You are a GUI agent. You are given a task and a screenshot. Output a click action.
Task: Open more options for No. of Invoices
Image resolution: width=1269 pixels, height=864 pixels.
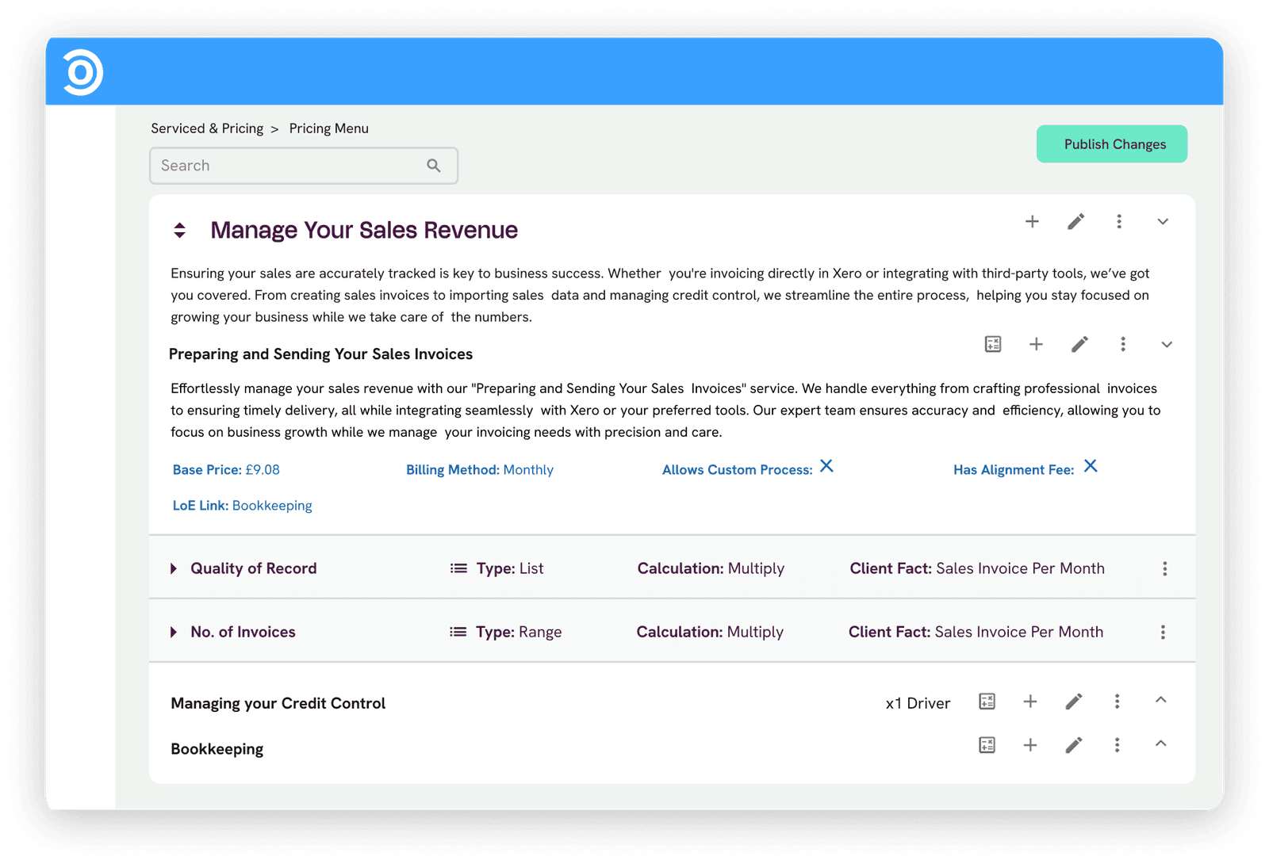pos(1164,632)
